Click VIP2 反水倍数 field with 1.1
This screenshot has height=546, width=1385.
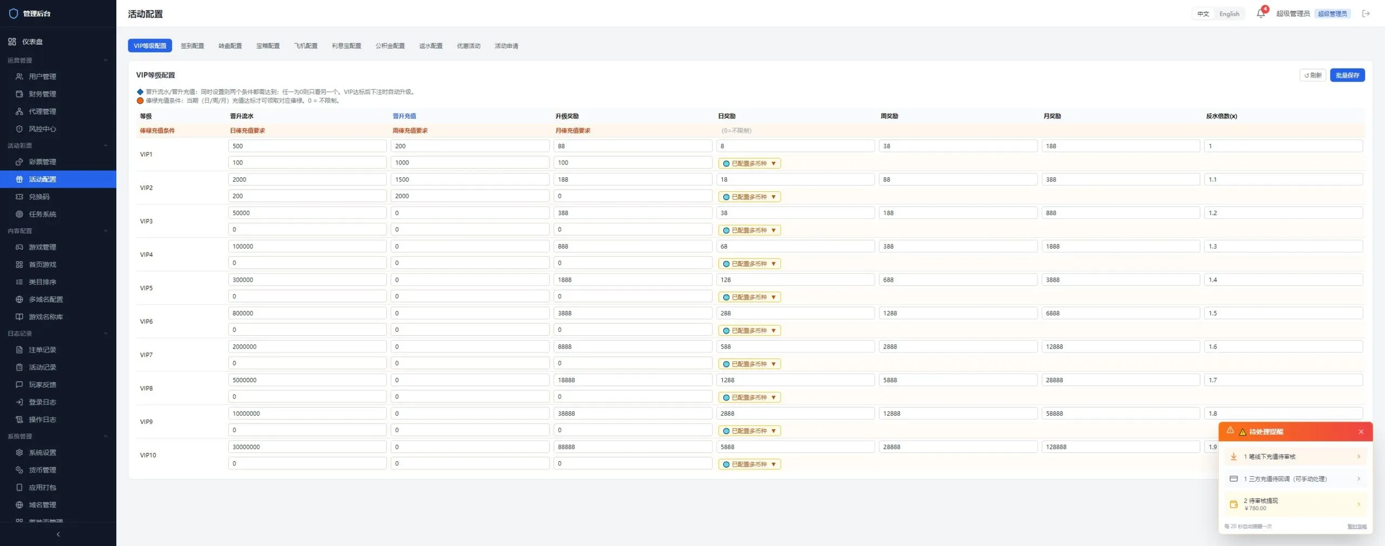click(x=1283, y=179)
